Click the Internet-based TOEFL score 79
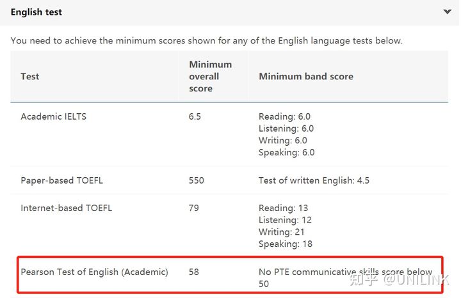This screenshot has height=298, width=461. pos(193,208)
